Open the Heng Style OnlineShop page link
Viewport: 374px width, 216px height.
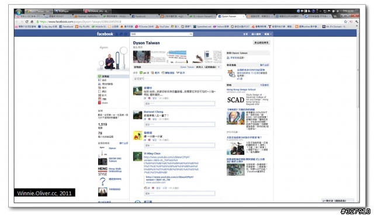(115, 170)
